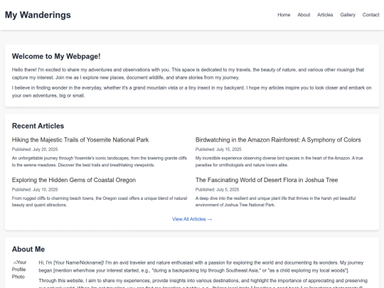This screenshot has height=288, width=384.
Task: Click the Published: July 20, 2025 date
Action: [x=35, y=149]
